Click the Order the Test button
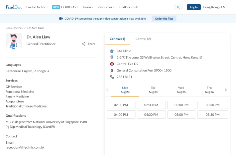This screenshot has width=236, height=155. [x=164, y=19]
